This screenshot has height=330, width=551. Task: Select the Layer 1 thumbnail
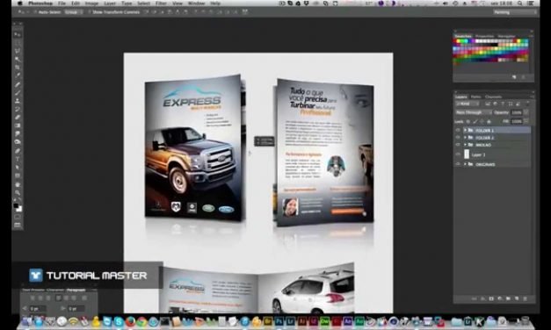click(x=467, y=154)
